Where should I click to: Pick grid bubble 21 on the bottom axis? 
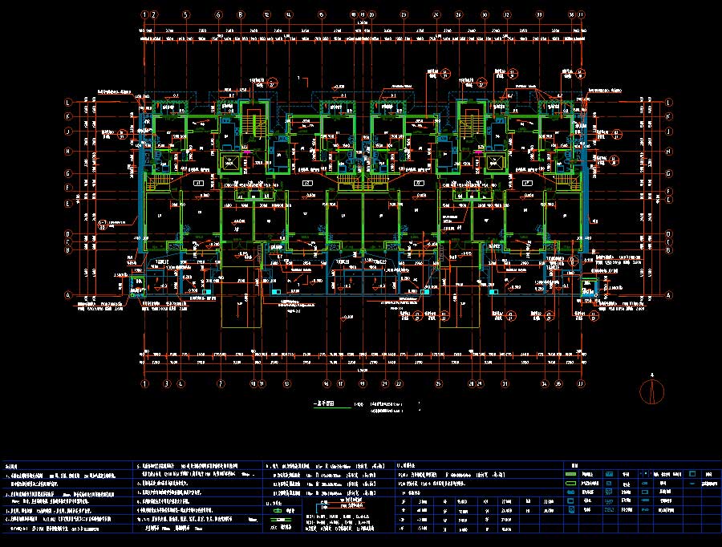point(385,383)
